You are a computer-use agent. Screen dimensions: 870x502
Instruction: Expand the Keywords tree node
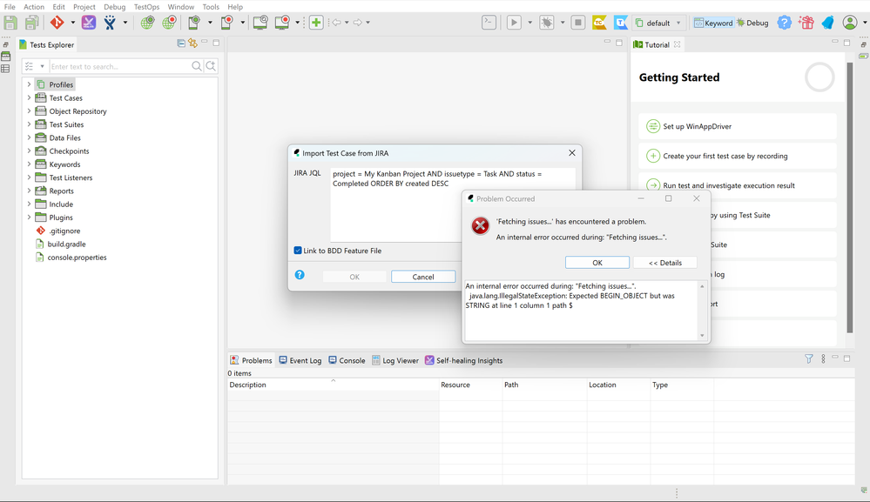29,164
